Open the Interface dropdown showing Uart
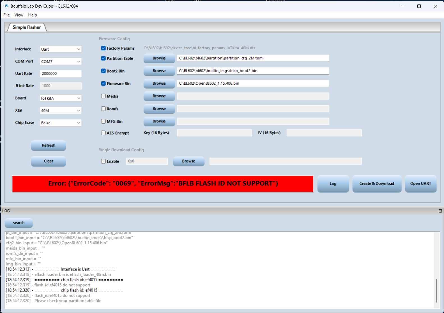The height and width of the screenshot is (313, 444). tap(61, 49)
